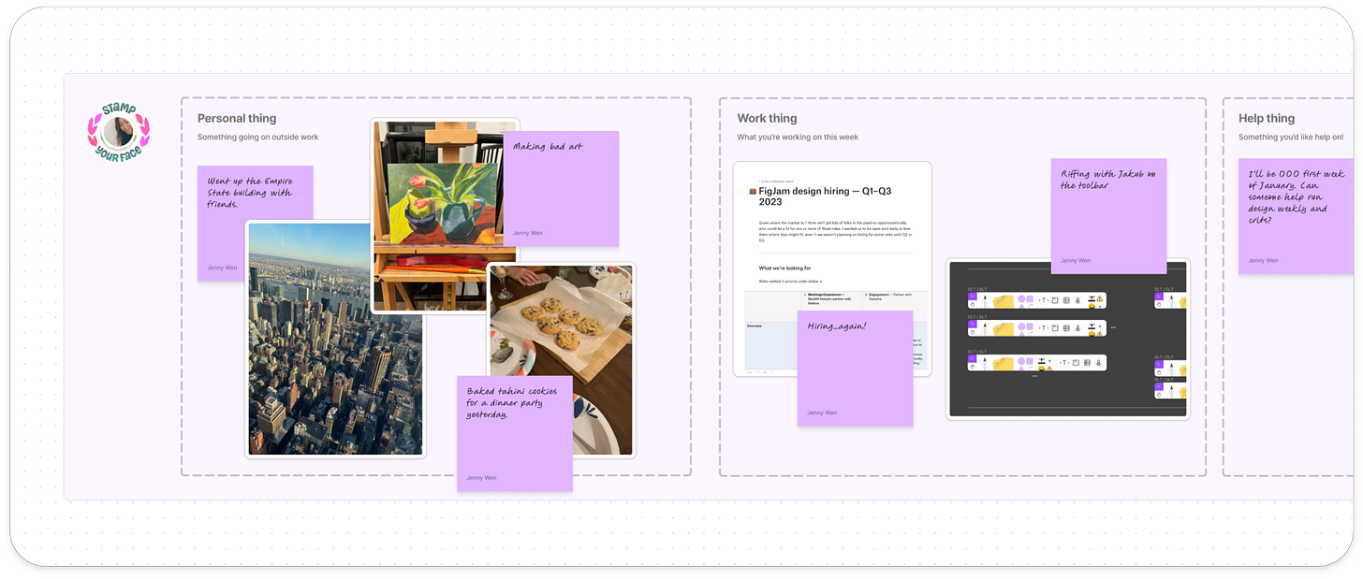Image resolution: width=1363 pixels, height=579 pixels.
Task: Click "Something going on outside work" subtitle
Action: point(257,138)
